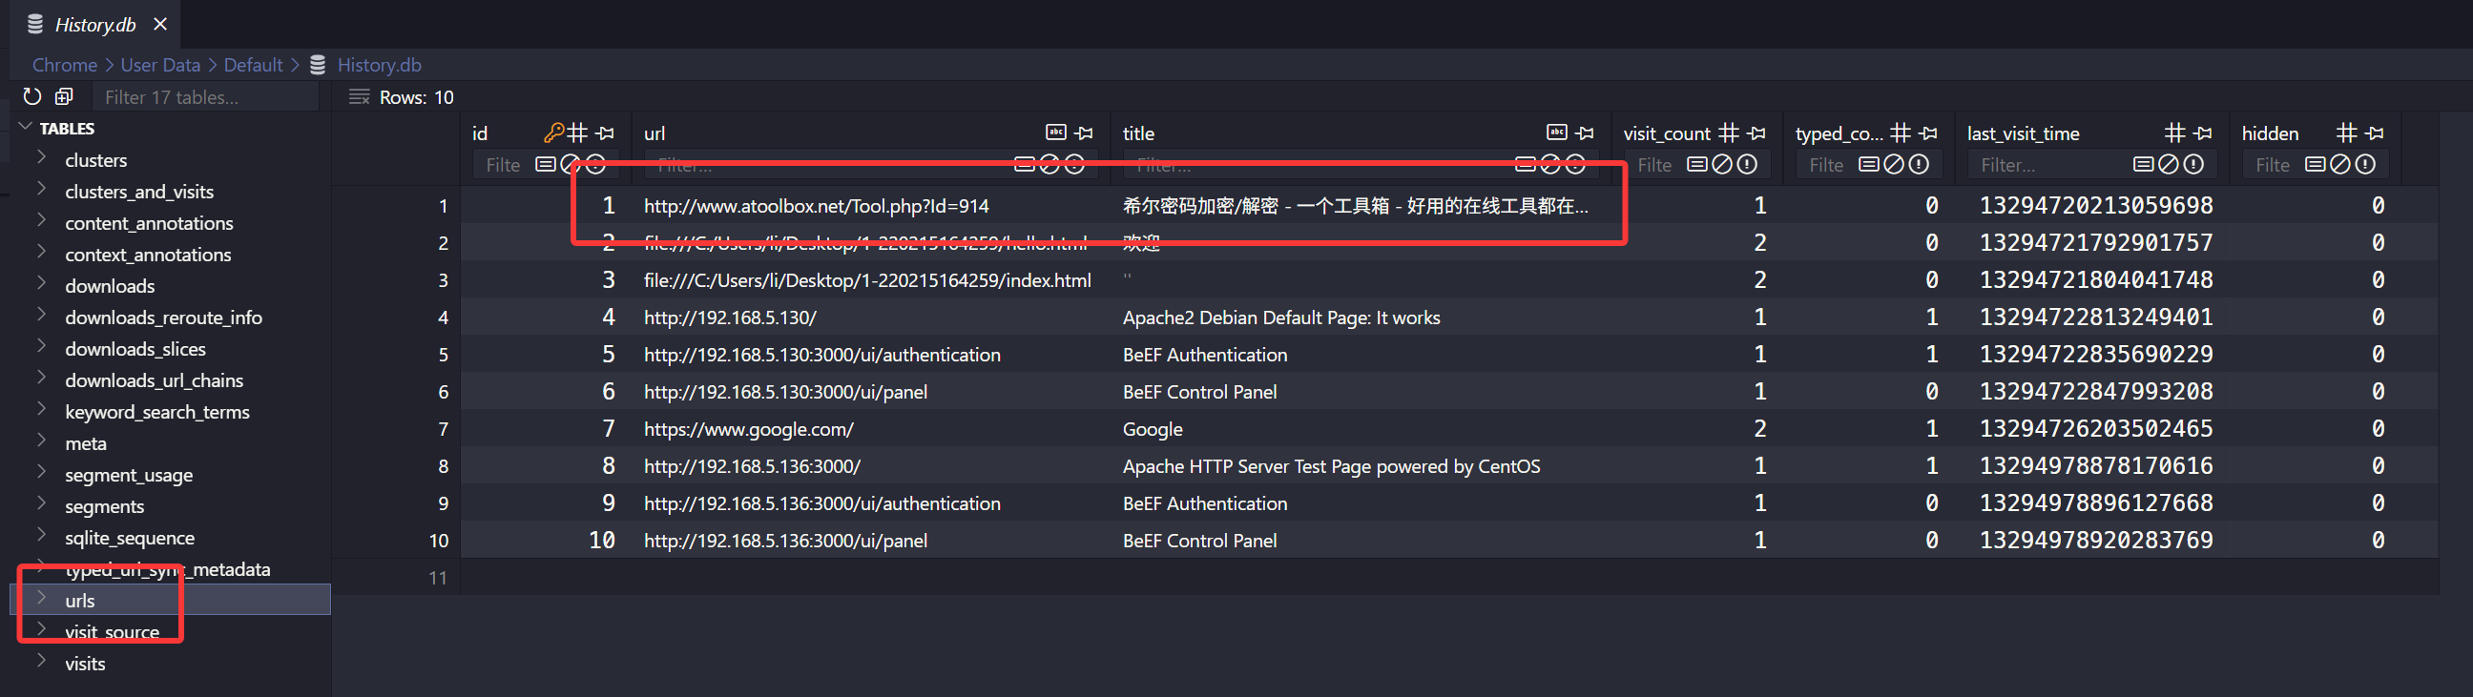The width and height of the screenshot is (2473, 697).
Task: Toggle the lines filter option in typed_count filter
Action: (x=1868, y=164)
